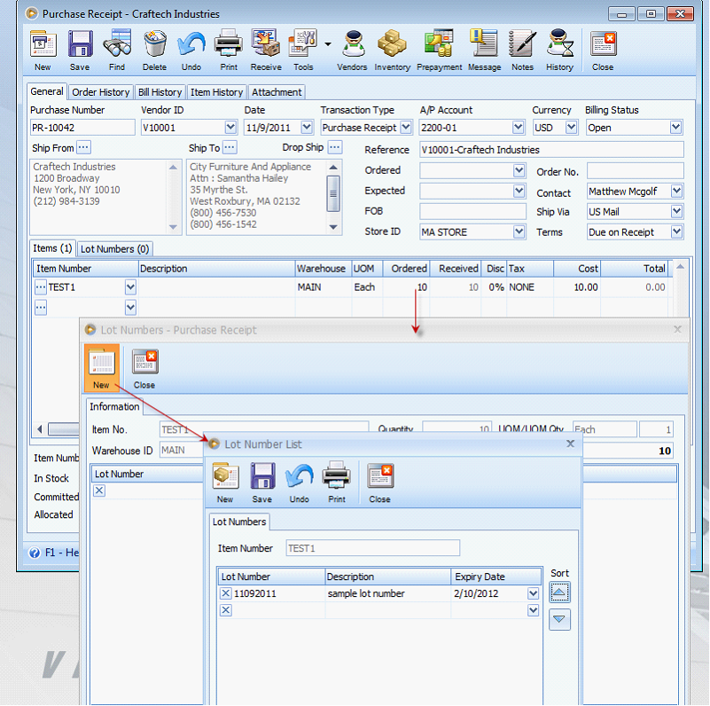Click the Ship From ellipsis button
The height and width of the screenshot is (706, 710).
[x=83, y=147]
